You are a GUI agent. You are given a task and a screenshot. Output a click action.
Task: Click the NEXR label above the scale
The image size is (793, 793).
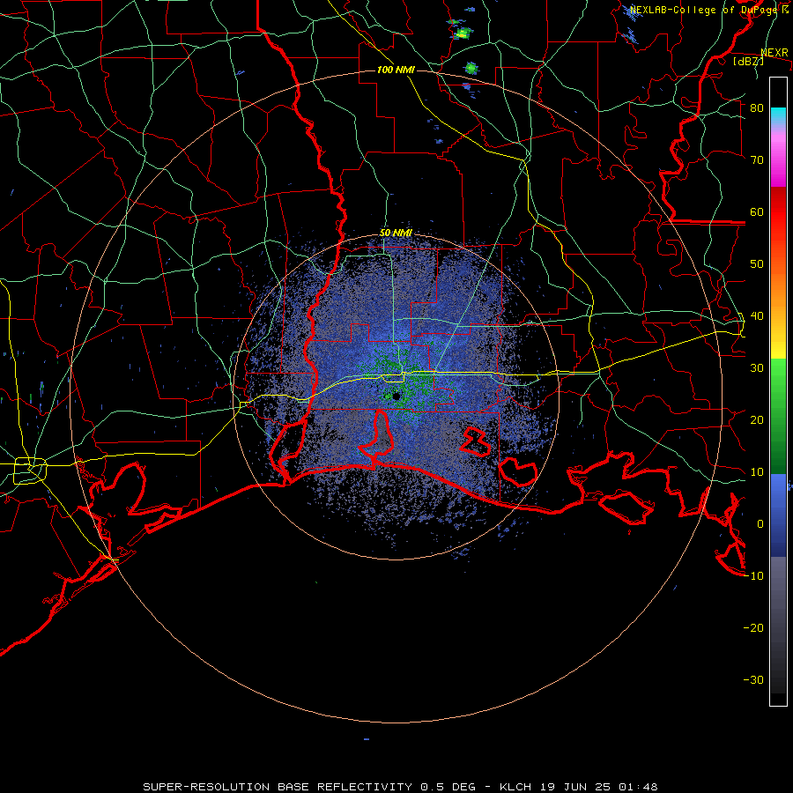pos(774,53)
